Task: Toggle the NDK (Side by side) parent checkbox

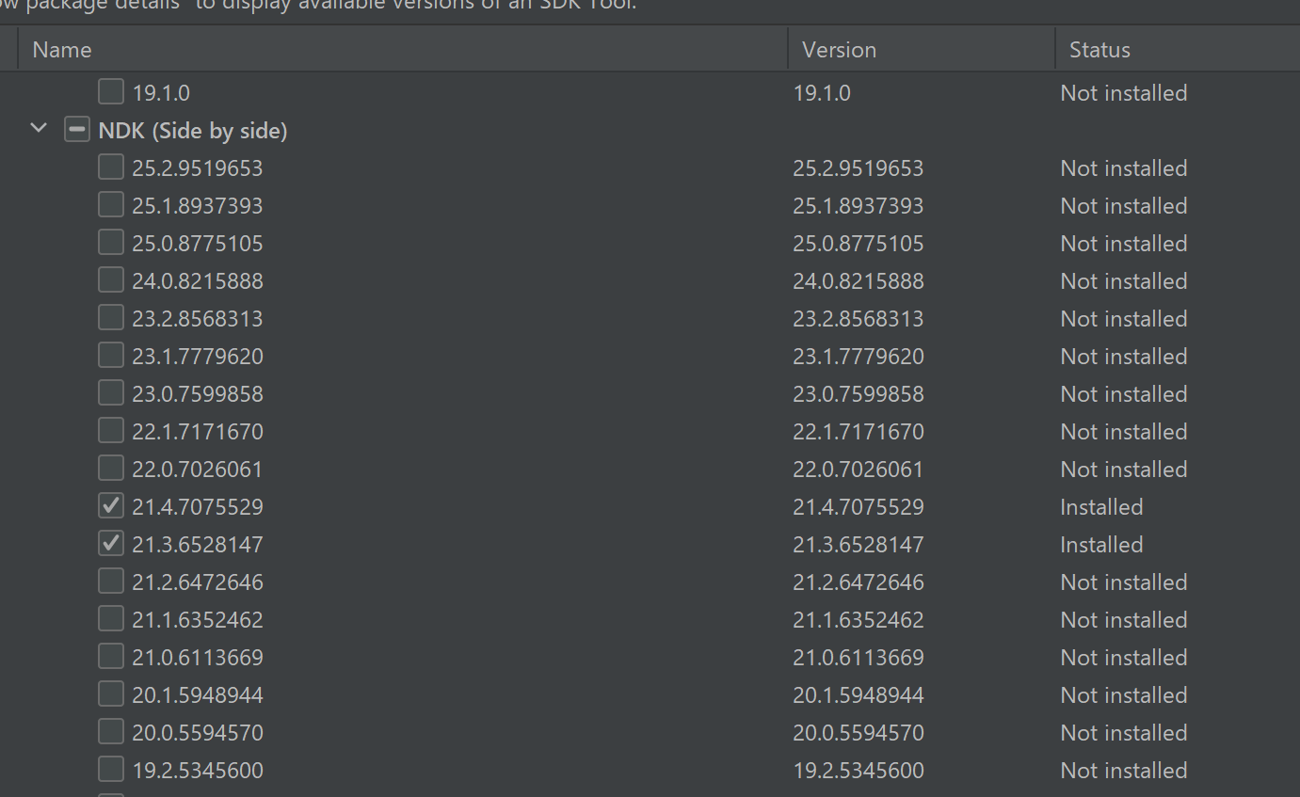Action: [x=76, y=130]
